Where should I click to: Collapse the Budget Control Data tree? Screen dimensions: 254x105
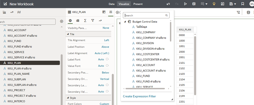[125, 22]
